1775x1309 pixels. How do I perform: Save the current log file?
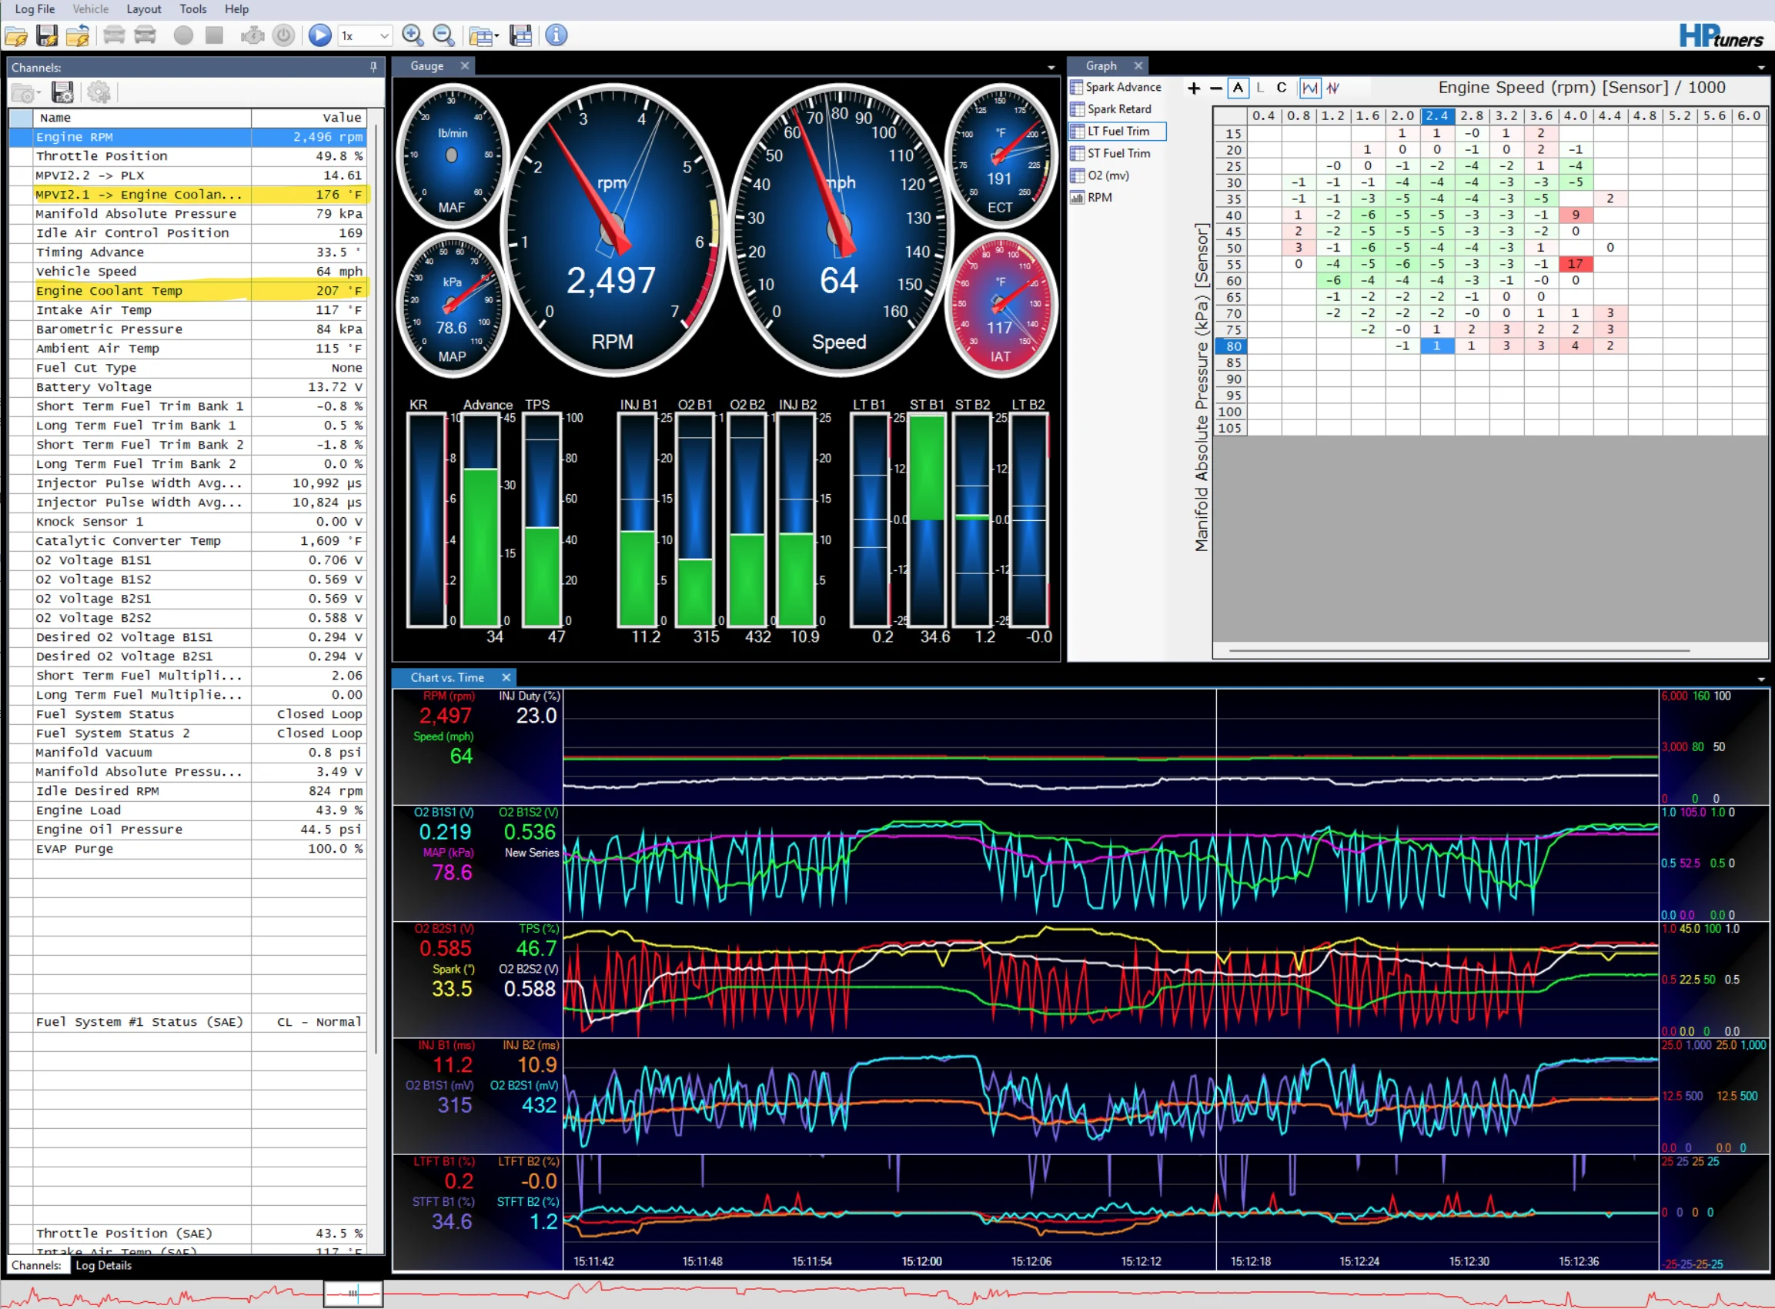[x=47, y=35]
